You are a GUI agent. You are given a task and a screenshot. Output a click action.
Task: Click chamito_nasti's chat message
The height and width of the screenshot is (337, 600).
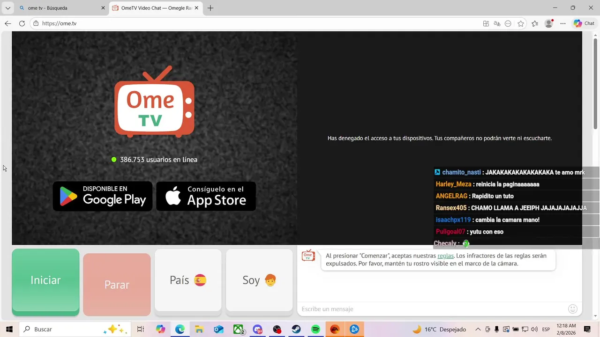[x=510, y=172]
